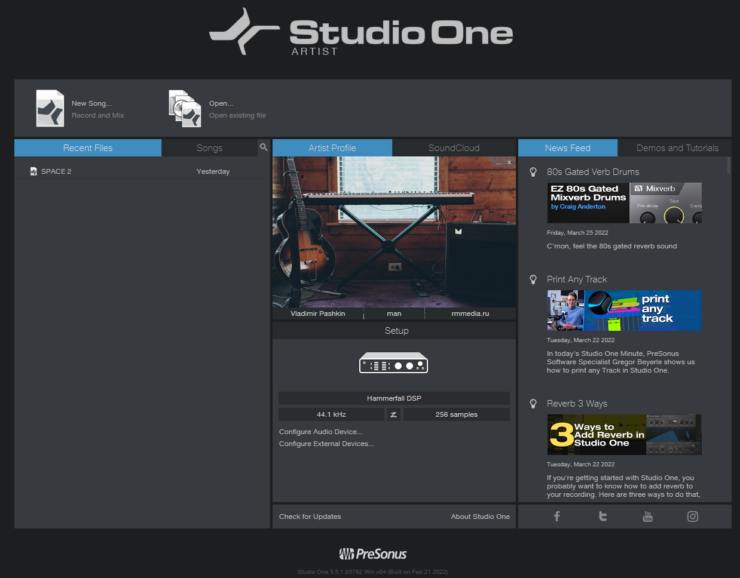The width and height of the screenshot is (740, 578).
Task: Click the Open existing file icon
Action: pos(185,108)
